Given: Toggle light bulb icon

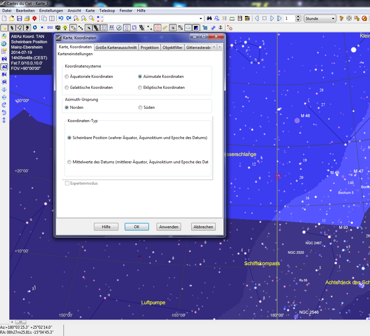Looking at the screenshot, I should (x=65, y=28).
